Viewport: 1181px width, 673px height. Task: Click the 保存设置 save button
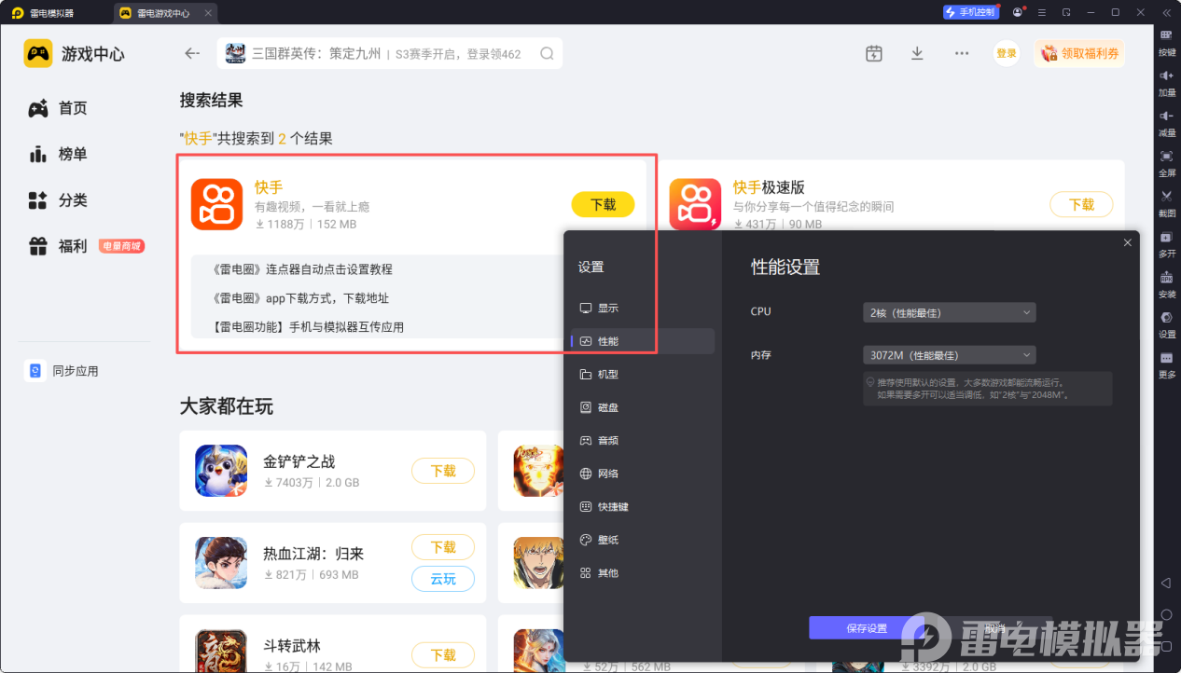pyautogui.click(x=867, y=628)
